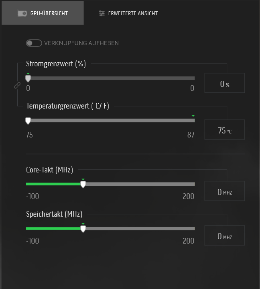260x289 pixels.
Task: Click the chain link icon between limits
Action: 17,85
